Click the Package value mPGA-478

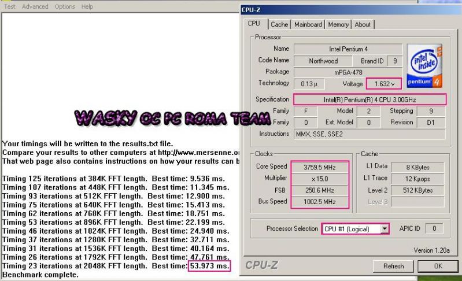tap(348, 72)
